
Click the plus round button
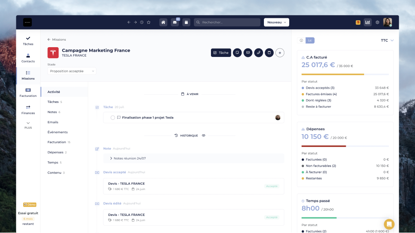280,53
